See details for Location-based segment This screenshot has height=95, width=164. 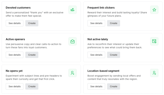point(96,86)
